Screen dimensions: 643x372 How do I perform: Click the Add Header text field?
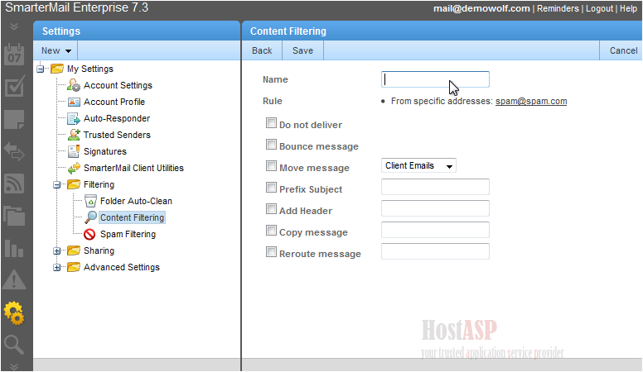[x=435, y=208]
